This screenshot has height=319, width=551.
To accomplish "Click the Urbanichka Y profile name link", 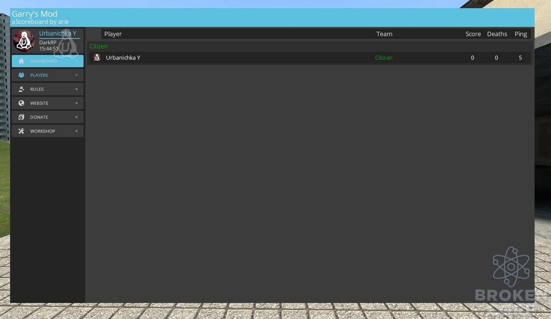I will coord(58,33).
